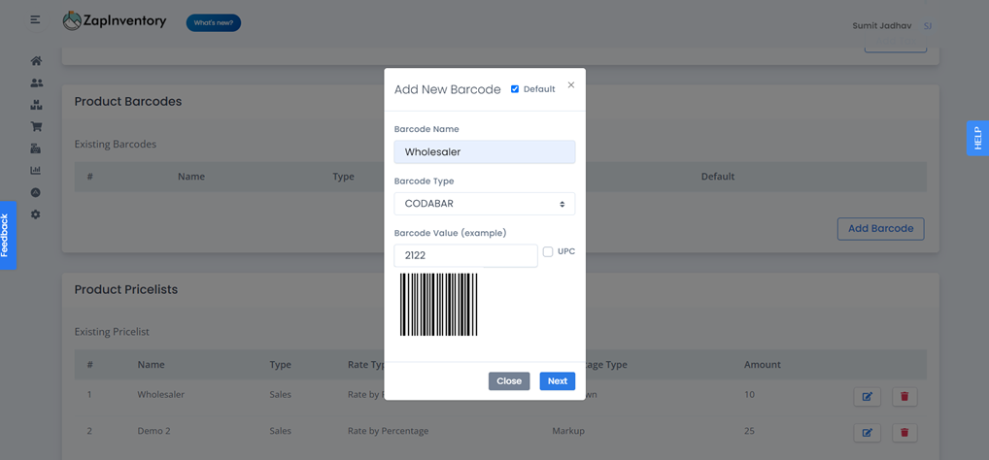Open the settings gear sidebar icon
989x460 pixels.
[x=36, y=214]
